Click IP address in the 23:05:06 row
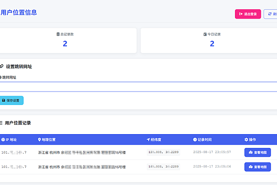The height and width of the screenshot is (185, 277). click(x=14, y=167)
